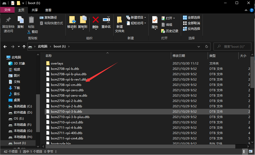The image size is (255, 155).
Task: Open the address bar history dropdown
Action: [199, 46]
